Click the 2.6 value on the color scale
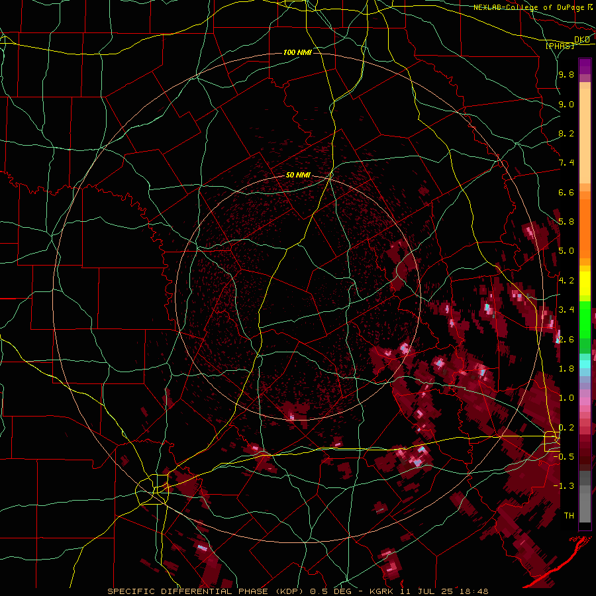 (566, 340)
